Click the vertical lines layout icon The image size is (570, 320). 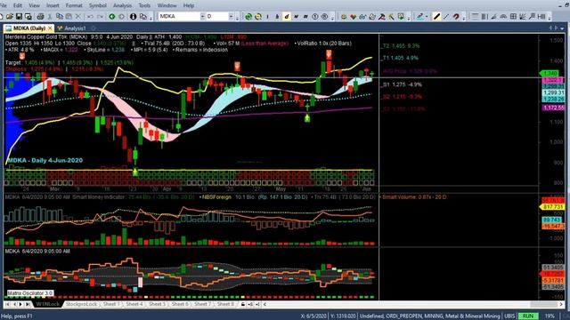coord(484,16)
